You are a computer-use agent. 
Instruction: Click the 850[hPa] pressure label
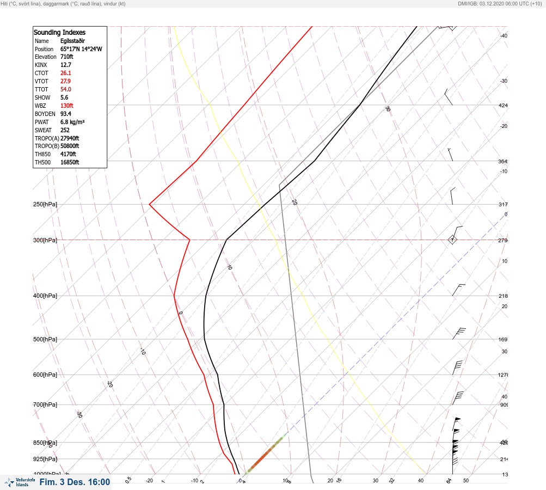point(45,443)
